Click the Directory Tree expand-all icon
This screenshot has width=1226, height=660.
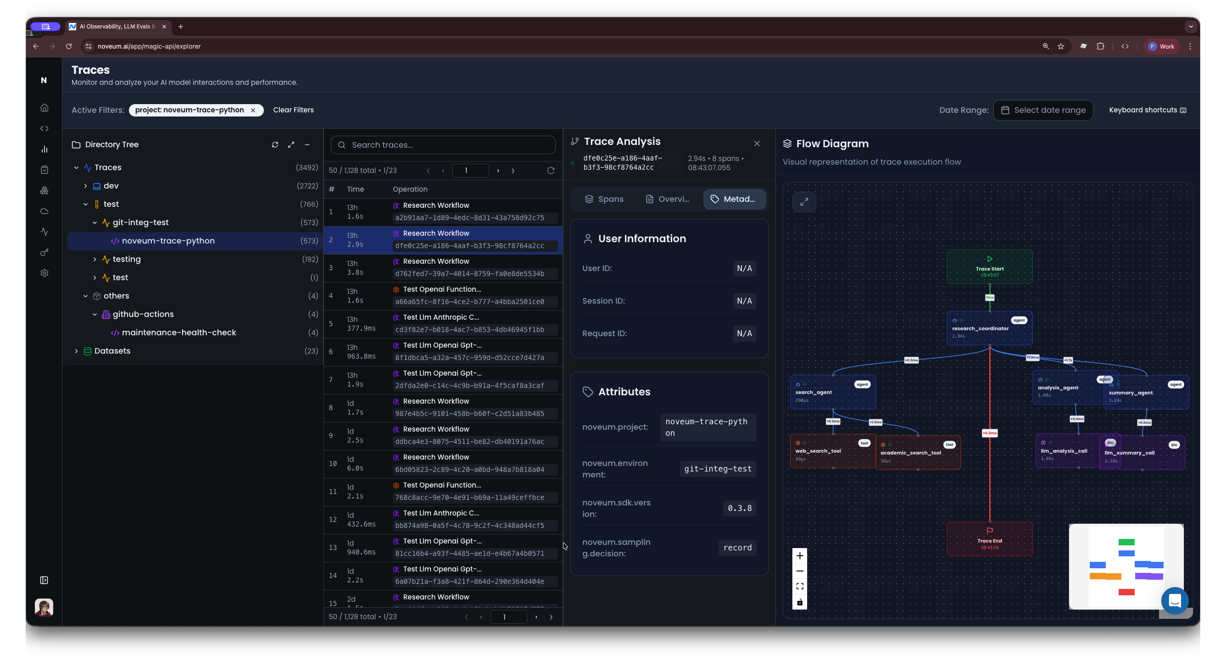(291, 144)
